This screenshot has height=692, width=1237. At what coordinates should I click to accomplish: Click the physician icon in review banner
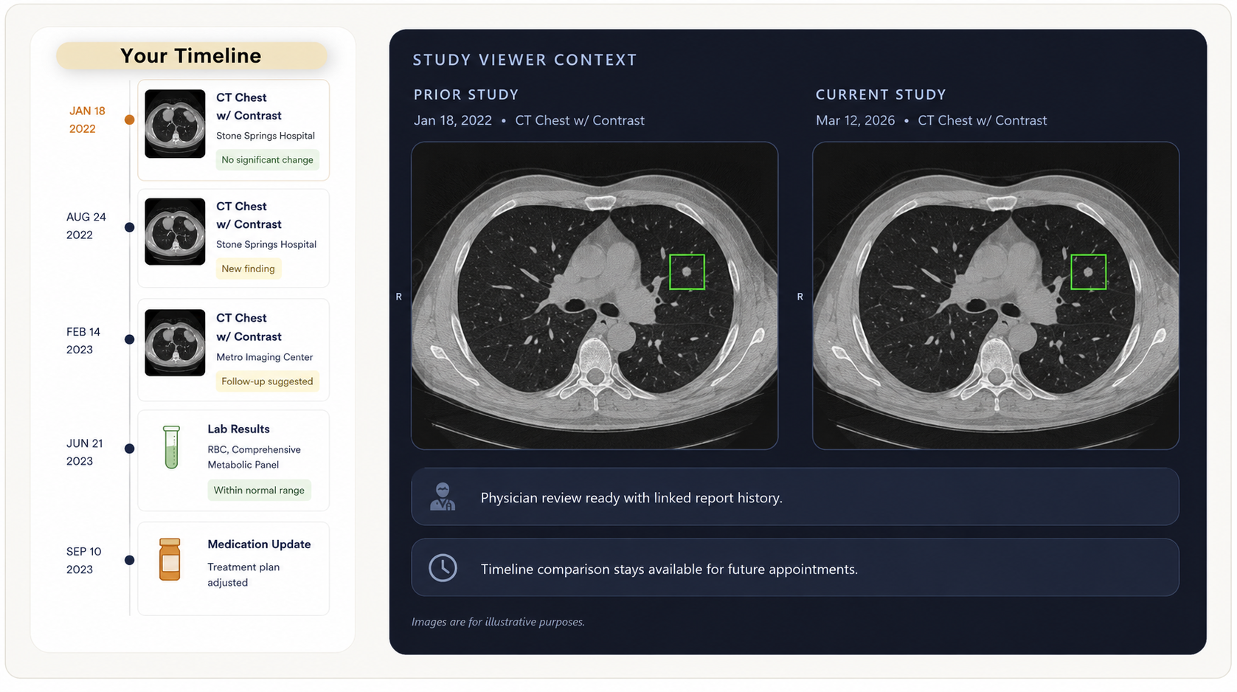443,496
